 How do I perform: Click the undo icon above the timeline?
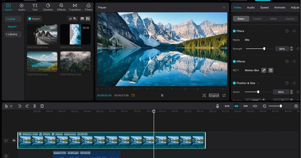point(20,106)
